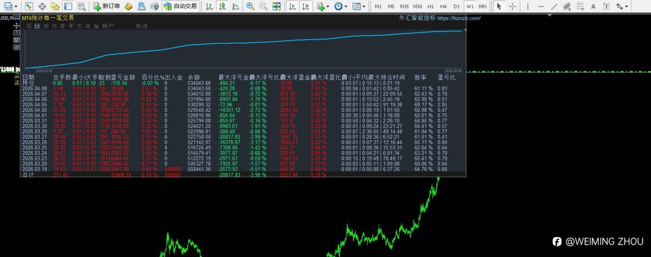651x257 pixels.
Task: Zoom out on the chart
Action: (263, 6)
